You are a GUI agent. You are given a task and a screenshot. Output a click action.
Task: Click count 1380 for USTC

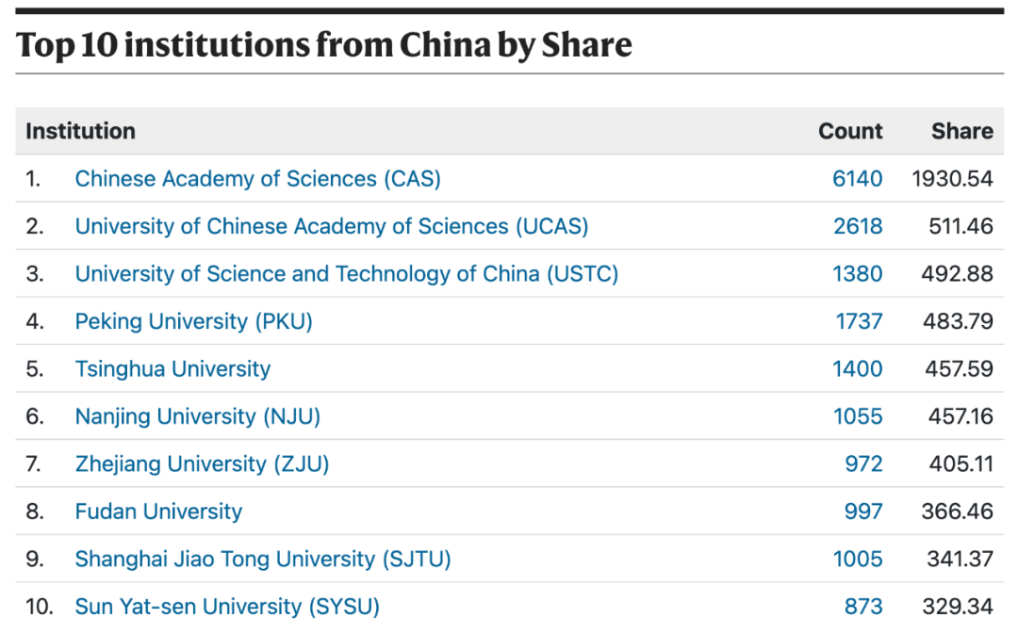click(857, 274)
